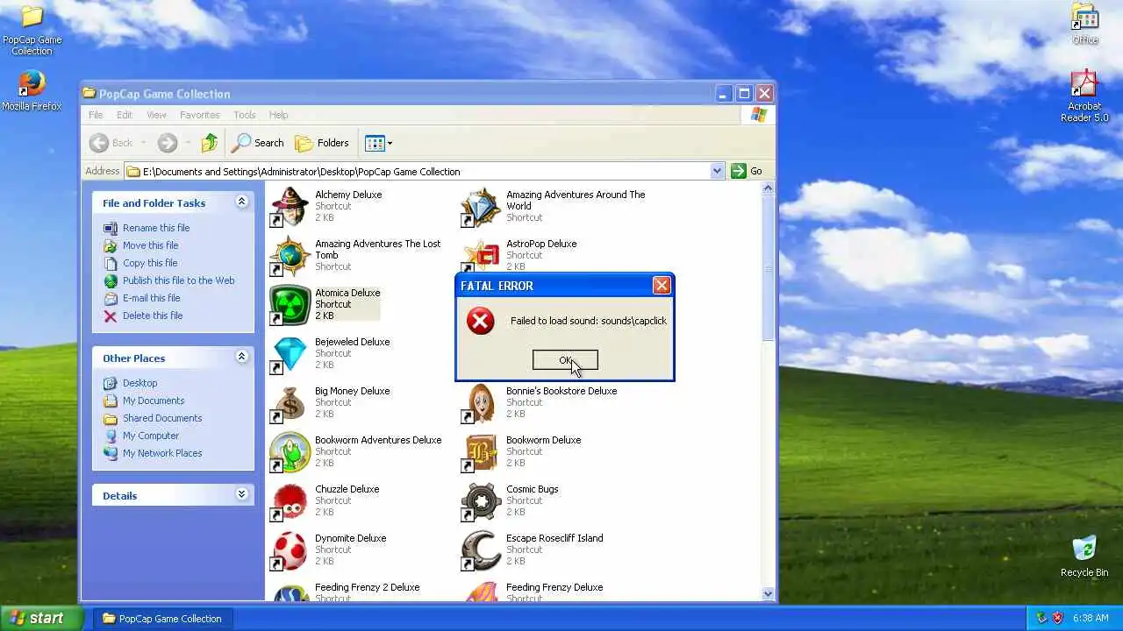Click the Bookworm Deluxe book icon

(x=481, y=452)
